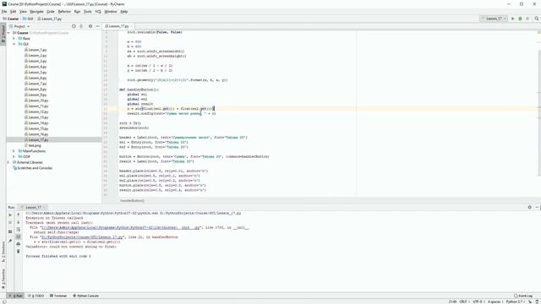Click the UTF-8 encoding in status bar
Screen dimensions: 541x304
(x=478, y=301)
